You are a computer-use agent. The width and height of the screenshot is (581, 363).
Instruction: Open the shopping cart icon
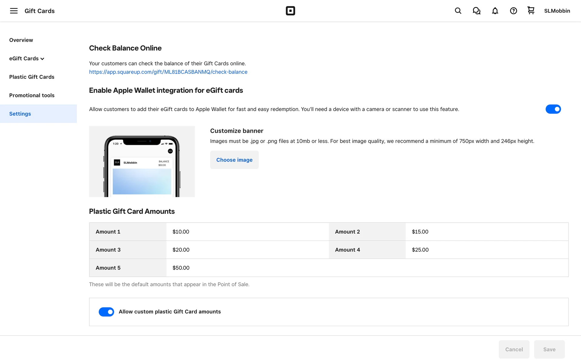click(531, 11)
